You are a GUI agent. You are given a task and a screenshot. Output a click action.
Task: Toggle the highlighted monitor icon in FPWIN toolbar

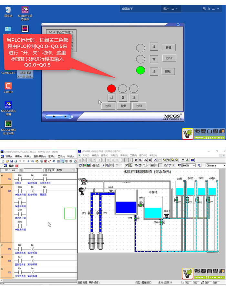[62, 161]
